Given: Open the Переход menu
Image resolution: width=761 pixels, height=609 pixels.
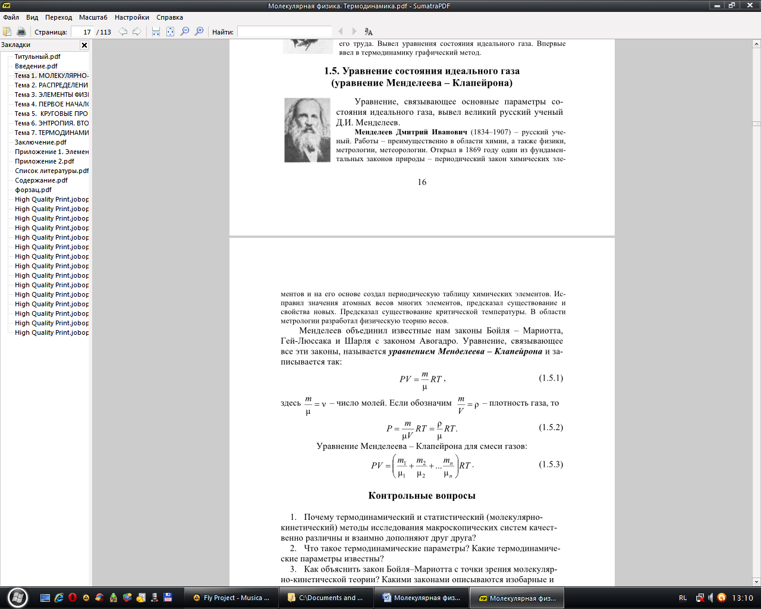Looking at the screenshot, I should pyautogui.click(x=58, y=17).
